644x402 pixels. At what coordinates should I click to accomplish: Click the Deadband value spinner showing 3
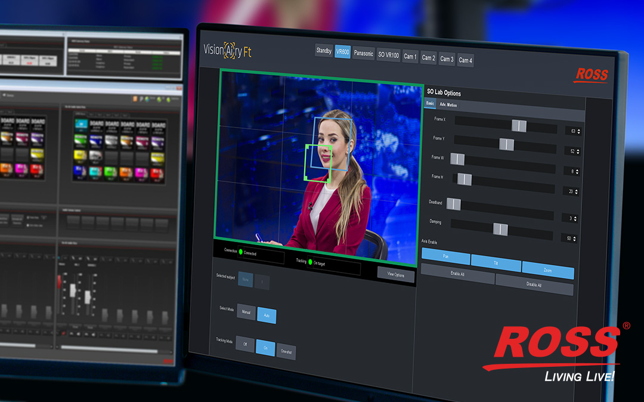[571, 219]
